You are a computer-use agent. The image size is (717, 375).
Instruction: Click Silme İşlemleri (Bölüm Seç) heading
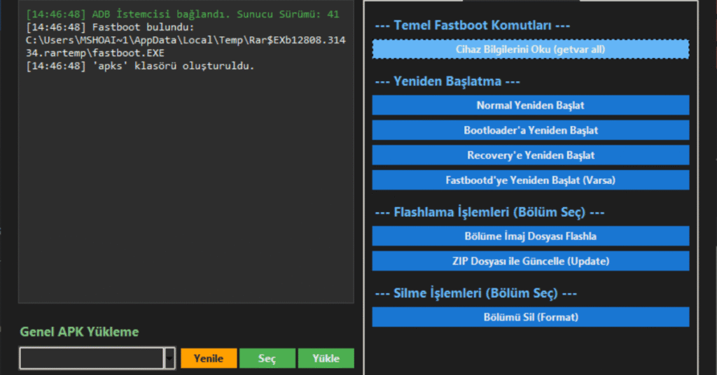pos(475,293)
